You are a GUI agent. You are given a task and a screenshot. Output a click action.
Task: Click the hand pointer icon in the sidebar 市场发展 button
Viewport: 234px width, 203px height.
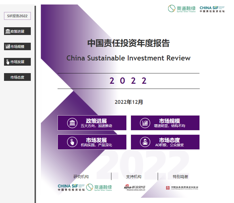point(7,62)
